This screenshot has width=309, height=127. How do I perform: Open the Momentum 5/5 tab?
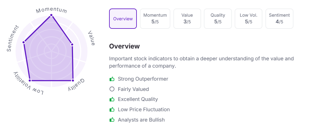[155, 19]
